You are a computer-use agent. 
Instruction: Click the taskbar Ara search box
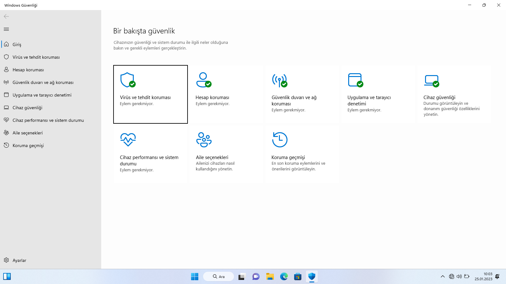[219, 277]
